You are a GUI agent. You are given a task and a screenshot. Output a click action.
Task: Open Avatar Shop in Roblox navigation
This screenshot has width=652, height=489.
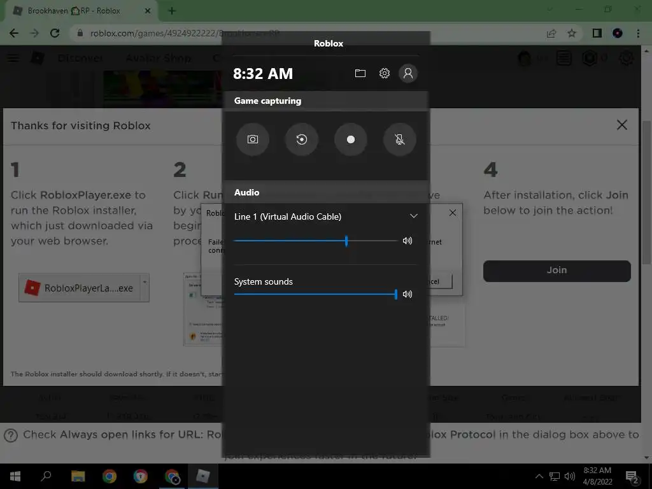[x=159, y=58]
